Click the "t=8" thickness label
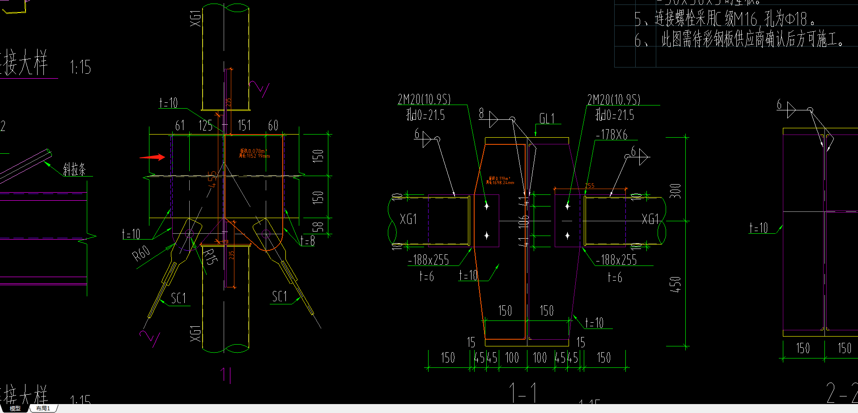Viewport: 858px width, 413px height. (308, 241)
